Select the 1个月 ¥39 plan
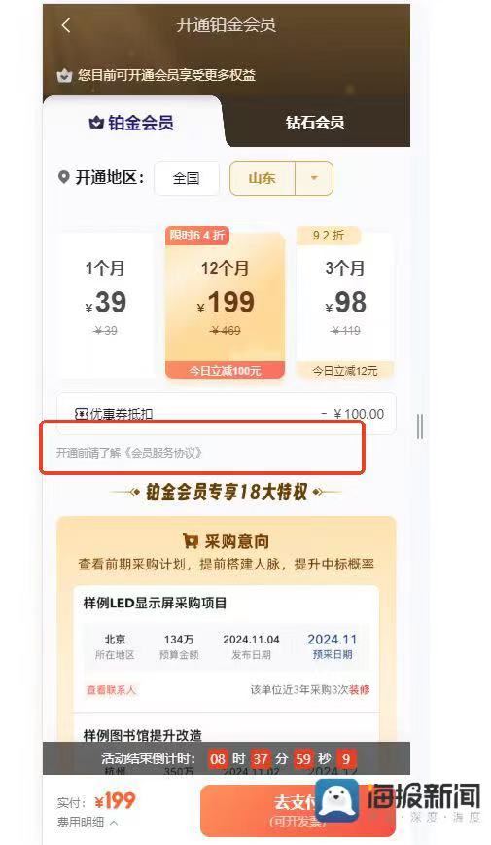This screenshot has width=491, height=845. click(x=106, y=305)
